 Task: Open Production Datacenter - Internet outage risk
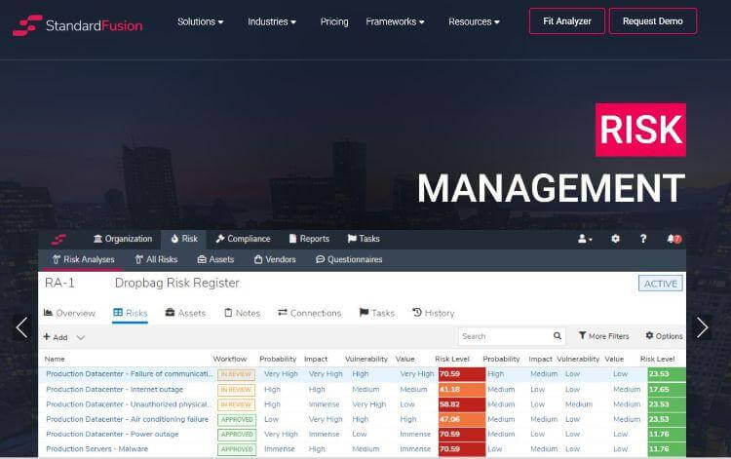pyautogui.click(x=114, y=389)
